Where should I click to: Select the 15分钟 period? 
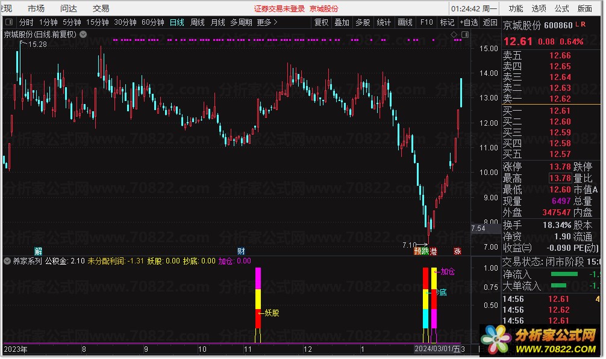[x=98, y=22]
